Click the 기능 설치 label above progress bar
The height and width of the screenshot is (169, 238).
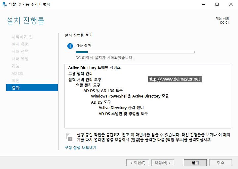tap(84, 46)
